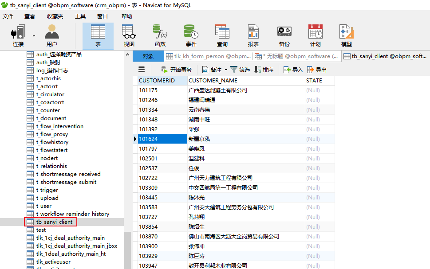The image size is (430, 269).
Task: Open the 连接 (Connection) tool
Action: [x=18, y=36]
